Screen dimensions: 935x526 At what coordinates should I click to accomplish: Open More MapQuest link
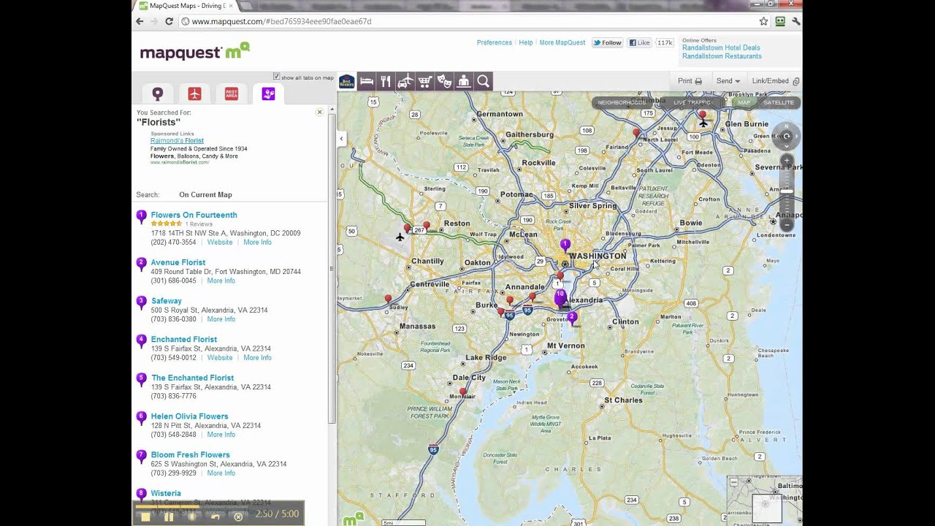562,42
